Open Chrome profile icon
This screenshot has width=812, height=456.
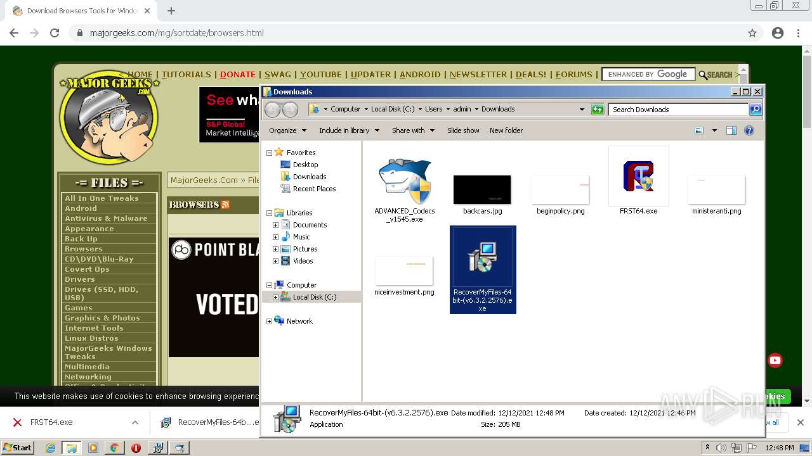778,33
